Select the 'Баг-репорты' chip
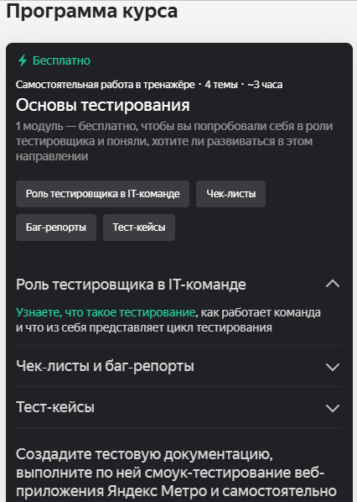Viewport: 357px width, 502px height. click(56, 227)
